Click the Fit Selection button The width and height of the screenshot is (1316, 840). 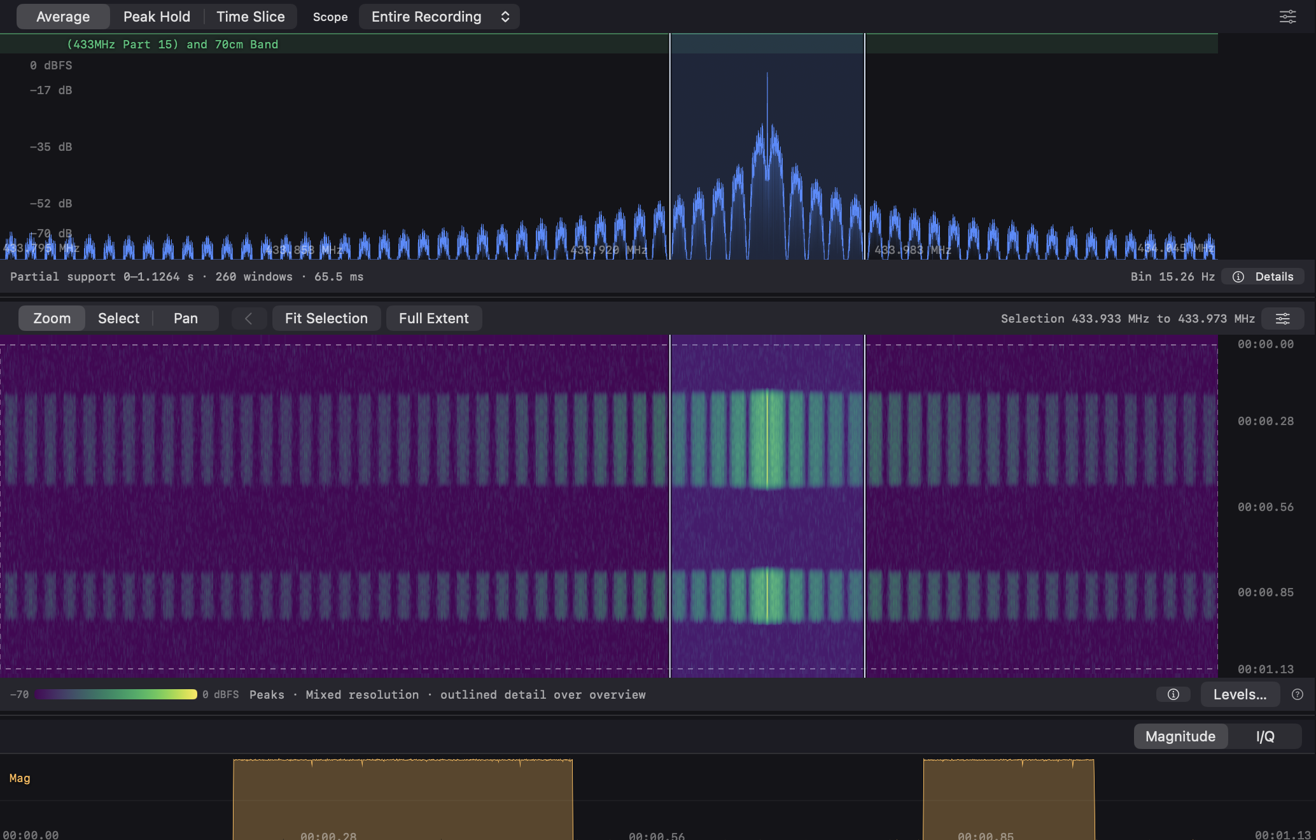point(326,318)
